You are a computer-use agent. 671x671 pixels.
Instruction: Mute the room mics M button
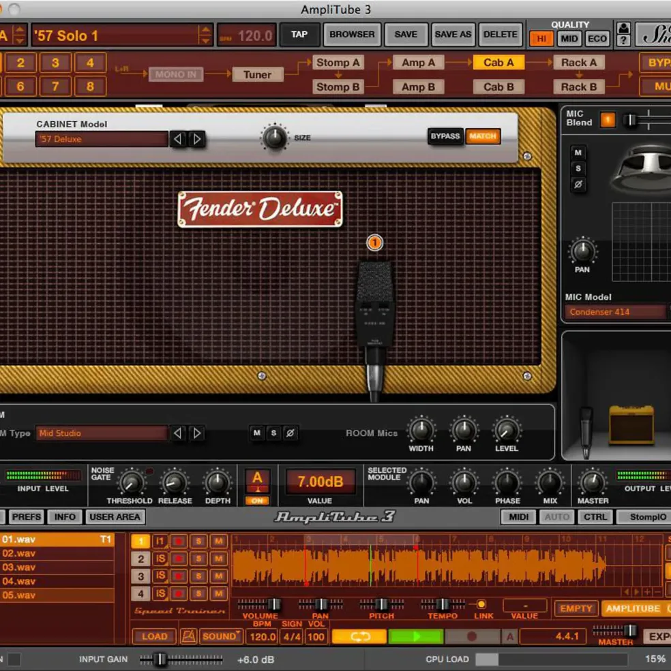coord(256,433)
